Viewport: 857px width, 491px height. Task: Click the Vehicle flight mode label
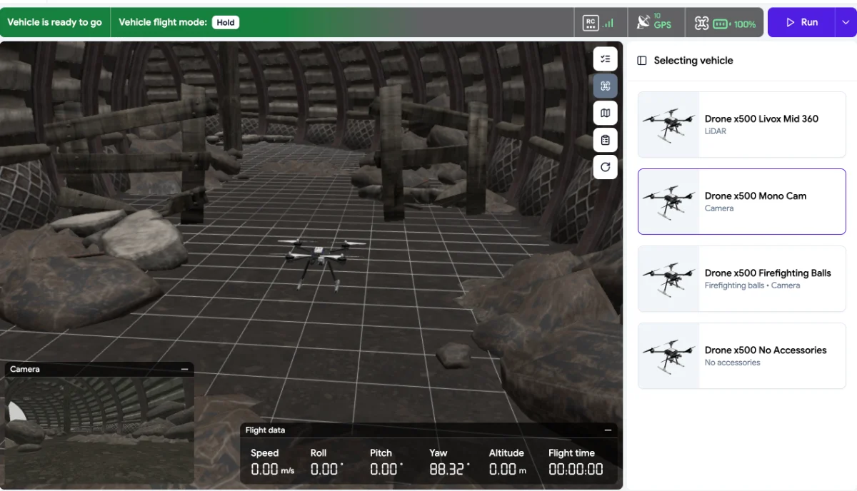(x=163, y=23)
